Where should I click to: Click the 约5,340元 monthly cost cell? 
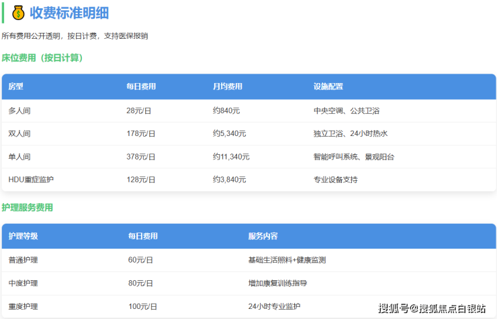click(231, 133)
